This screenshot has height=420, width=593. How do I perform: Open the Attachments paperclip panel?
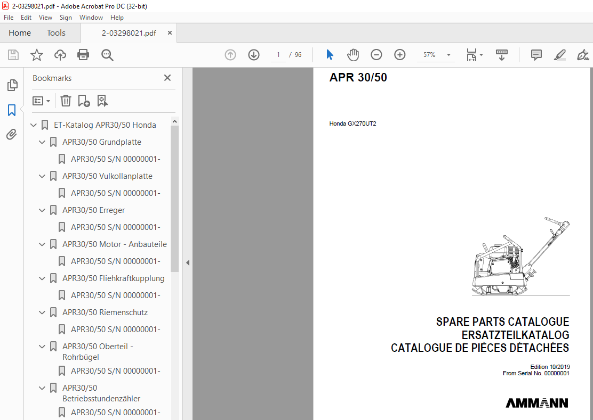tap(12, 134)
